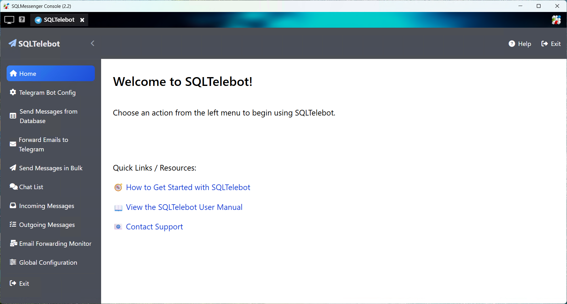Collapse the sidebar with the chevron arrow
Screen dimensions: 567x304
(x=93, y=43)
